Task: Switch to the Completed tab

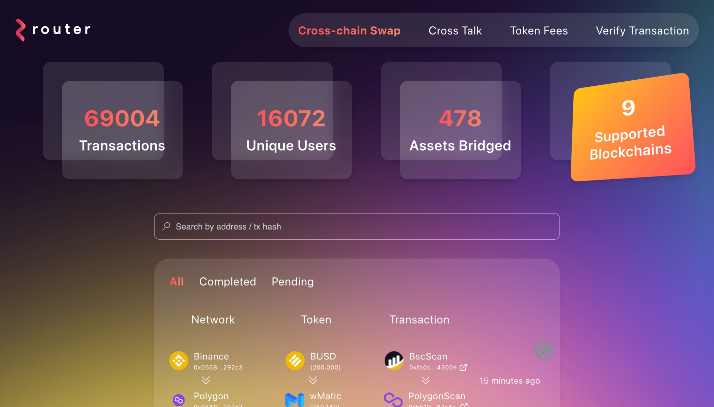Action: pyautogui.click(x=227, y=281)
